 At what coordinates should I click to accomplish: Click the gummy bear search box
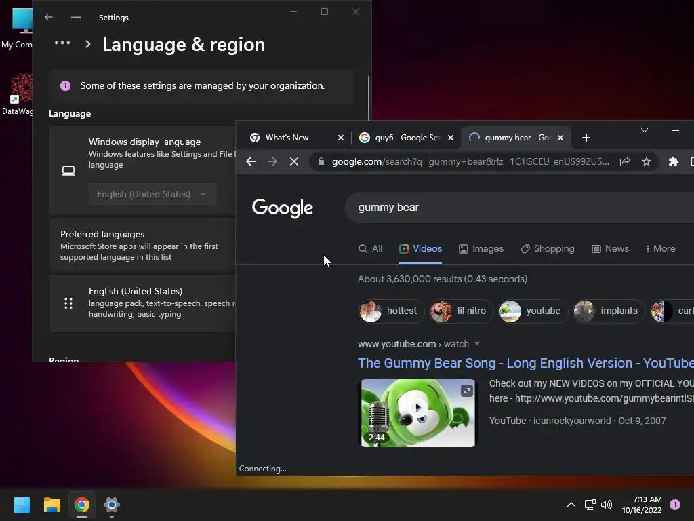coord(518,208)
